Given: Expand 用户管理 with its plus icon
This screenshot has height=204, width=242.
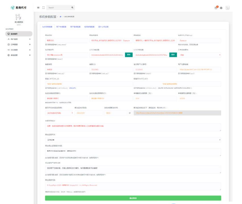Looking at the screenshot, I should click(x=30, y=39).
